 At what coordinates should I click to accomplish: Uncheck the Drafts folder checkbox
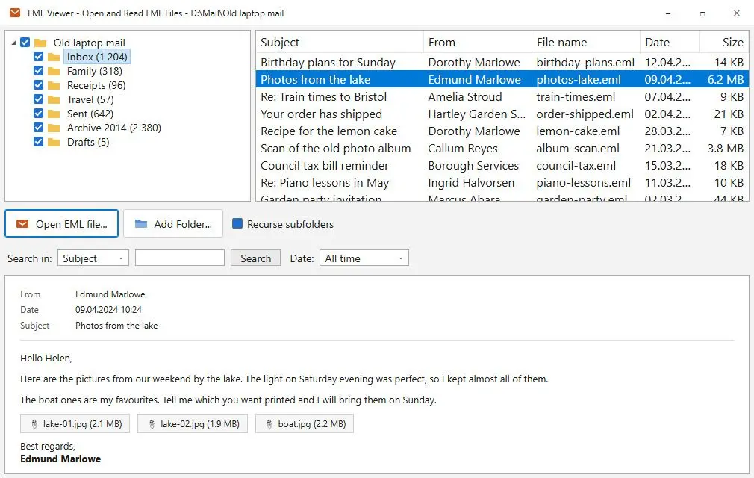pos(39,142)
